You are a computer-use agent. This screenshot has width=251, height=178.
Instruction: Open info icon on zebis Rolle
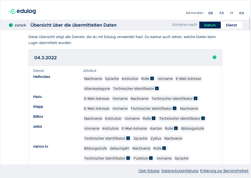(x=176, y=128)
